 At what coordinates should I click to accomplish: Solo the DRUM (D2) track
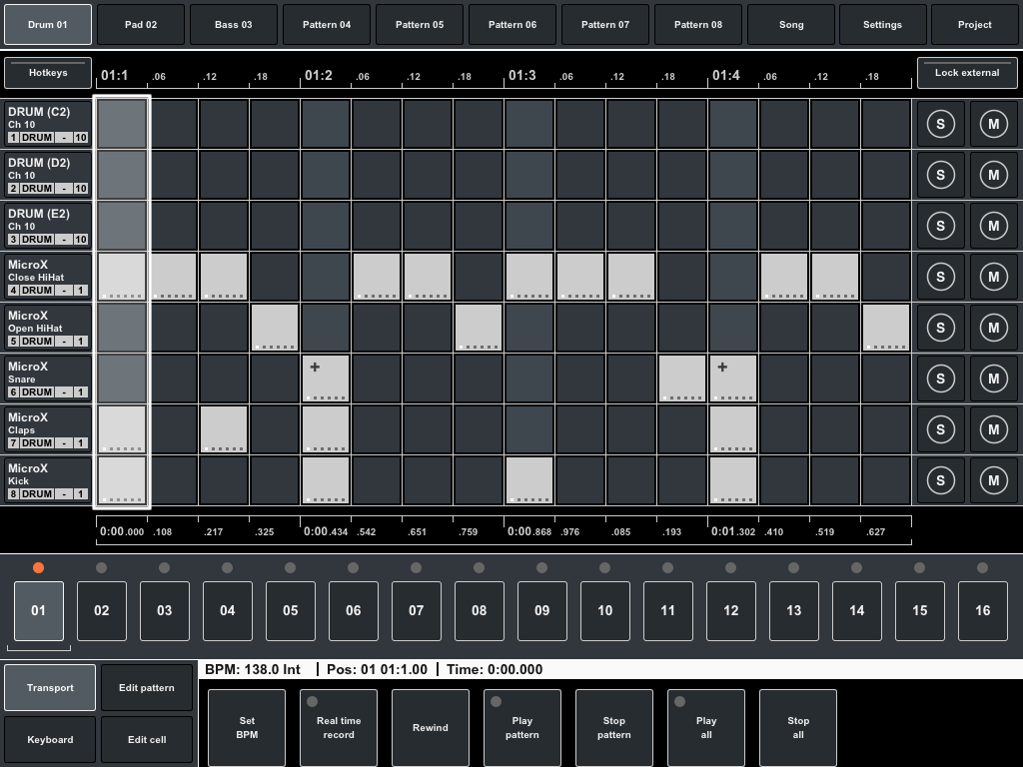point(940,175)
